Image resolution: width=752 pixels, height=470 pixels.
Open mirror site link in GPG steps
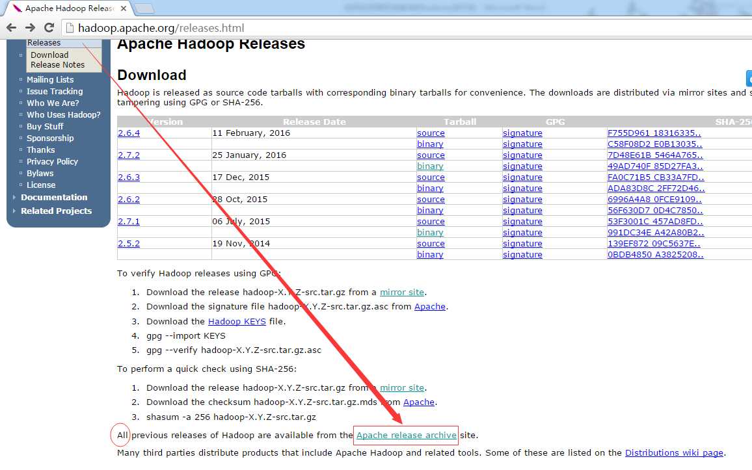tap(402, 293)
